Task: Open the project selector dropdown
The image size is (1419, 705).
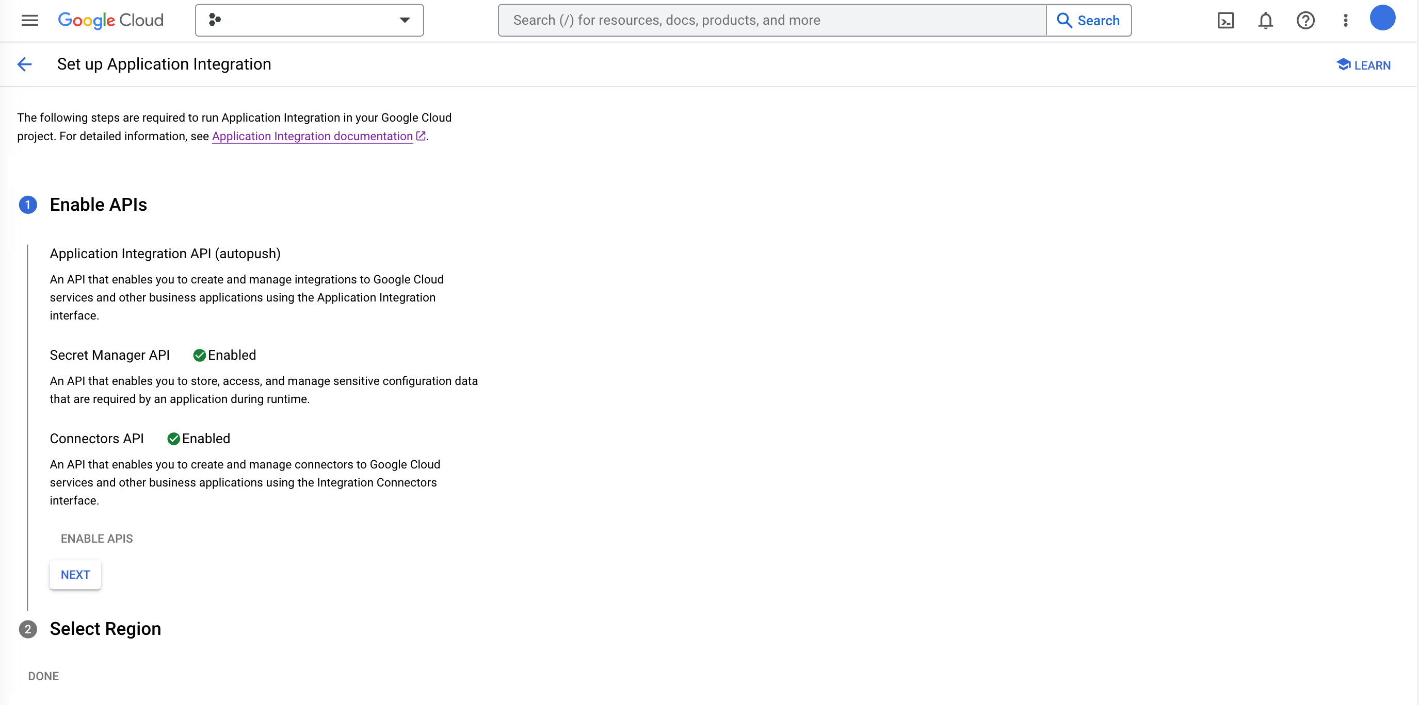Action: pos(309,20)
